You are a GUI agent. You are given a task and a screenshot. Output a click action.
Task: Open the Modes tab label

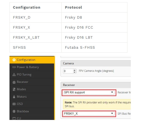click(x=21, y=89)
